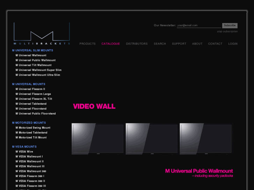This screenshot has width=254, height=190.
Task: Select M Universal Tablestand
Action: [31, 104]
